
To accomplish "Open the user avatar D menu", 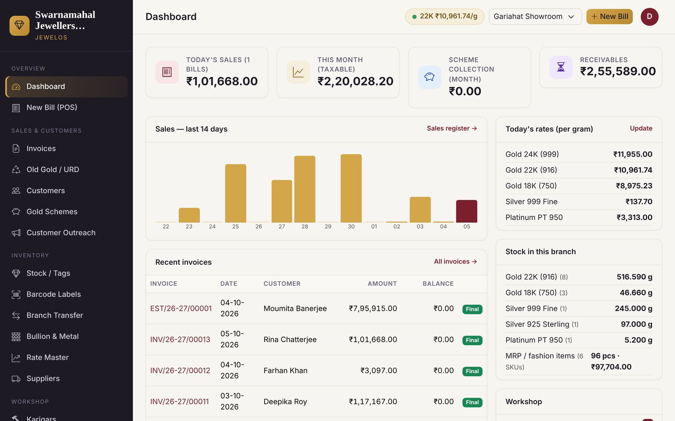I will [x=649, y=16].
